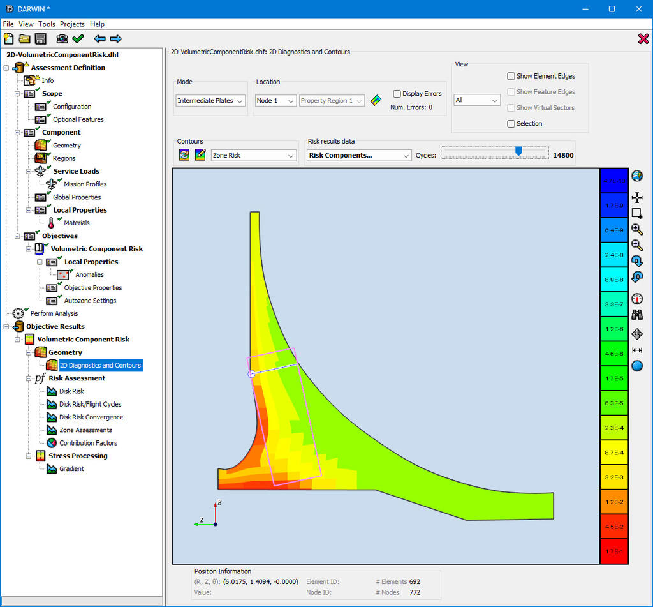This screenshot has width=653, height=607.
Task: Click the binoculars find icon
Action: pyautogui.click(x=636, y=315)
